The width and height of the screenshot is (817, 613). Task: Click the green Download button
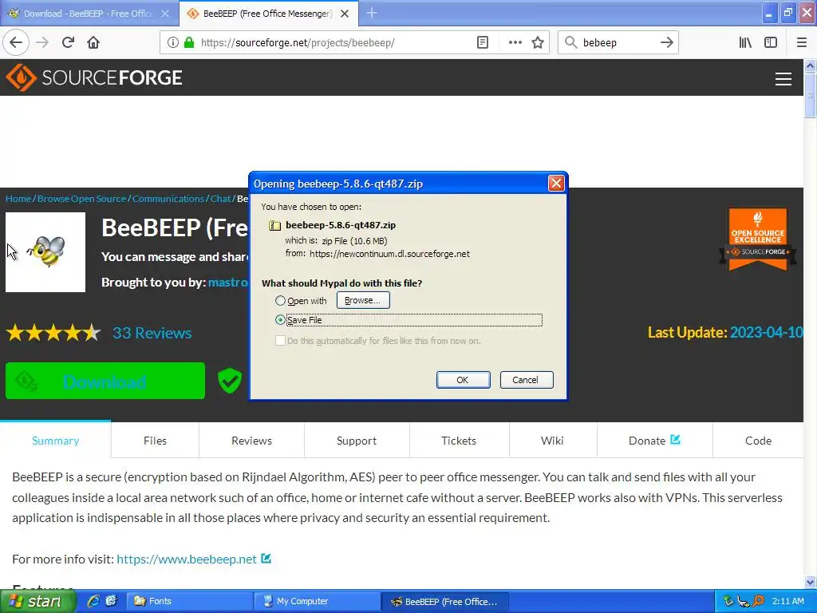click(105, 381)
